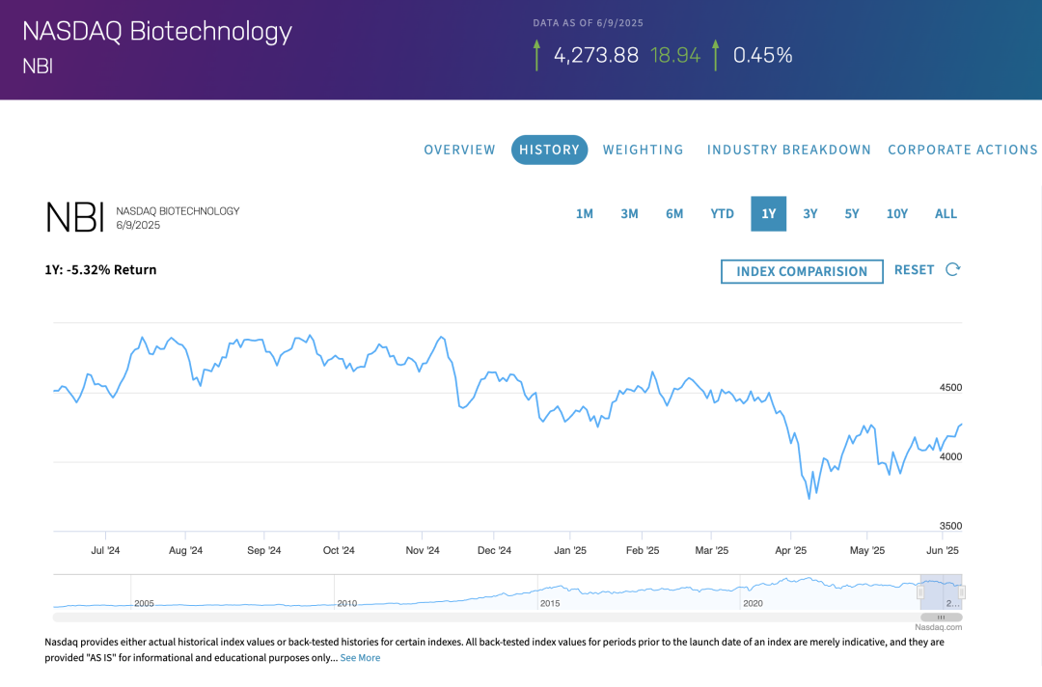This screenshot has height=687, width=1042.
Task: Show the 3Y history range
Action: (x=810, y=214)
